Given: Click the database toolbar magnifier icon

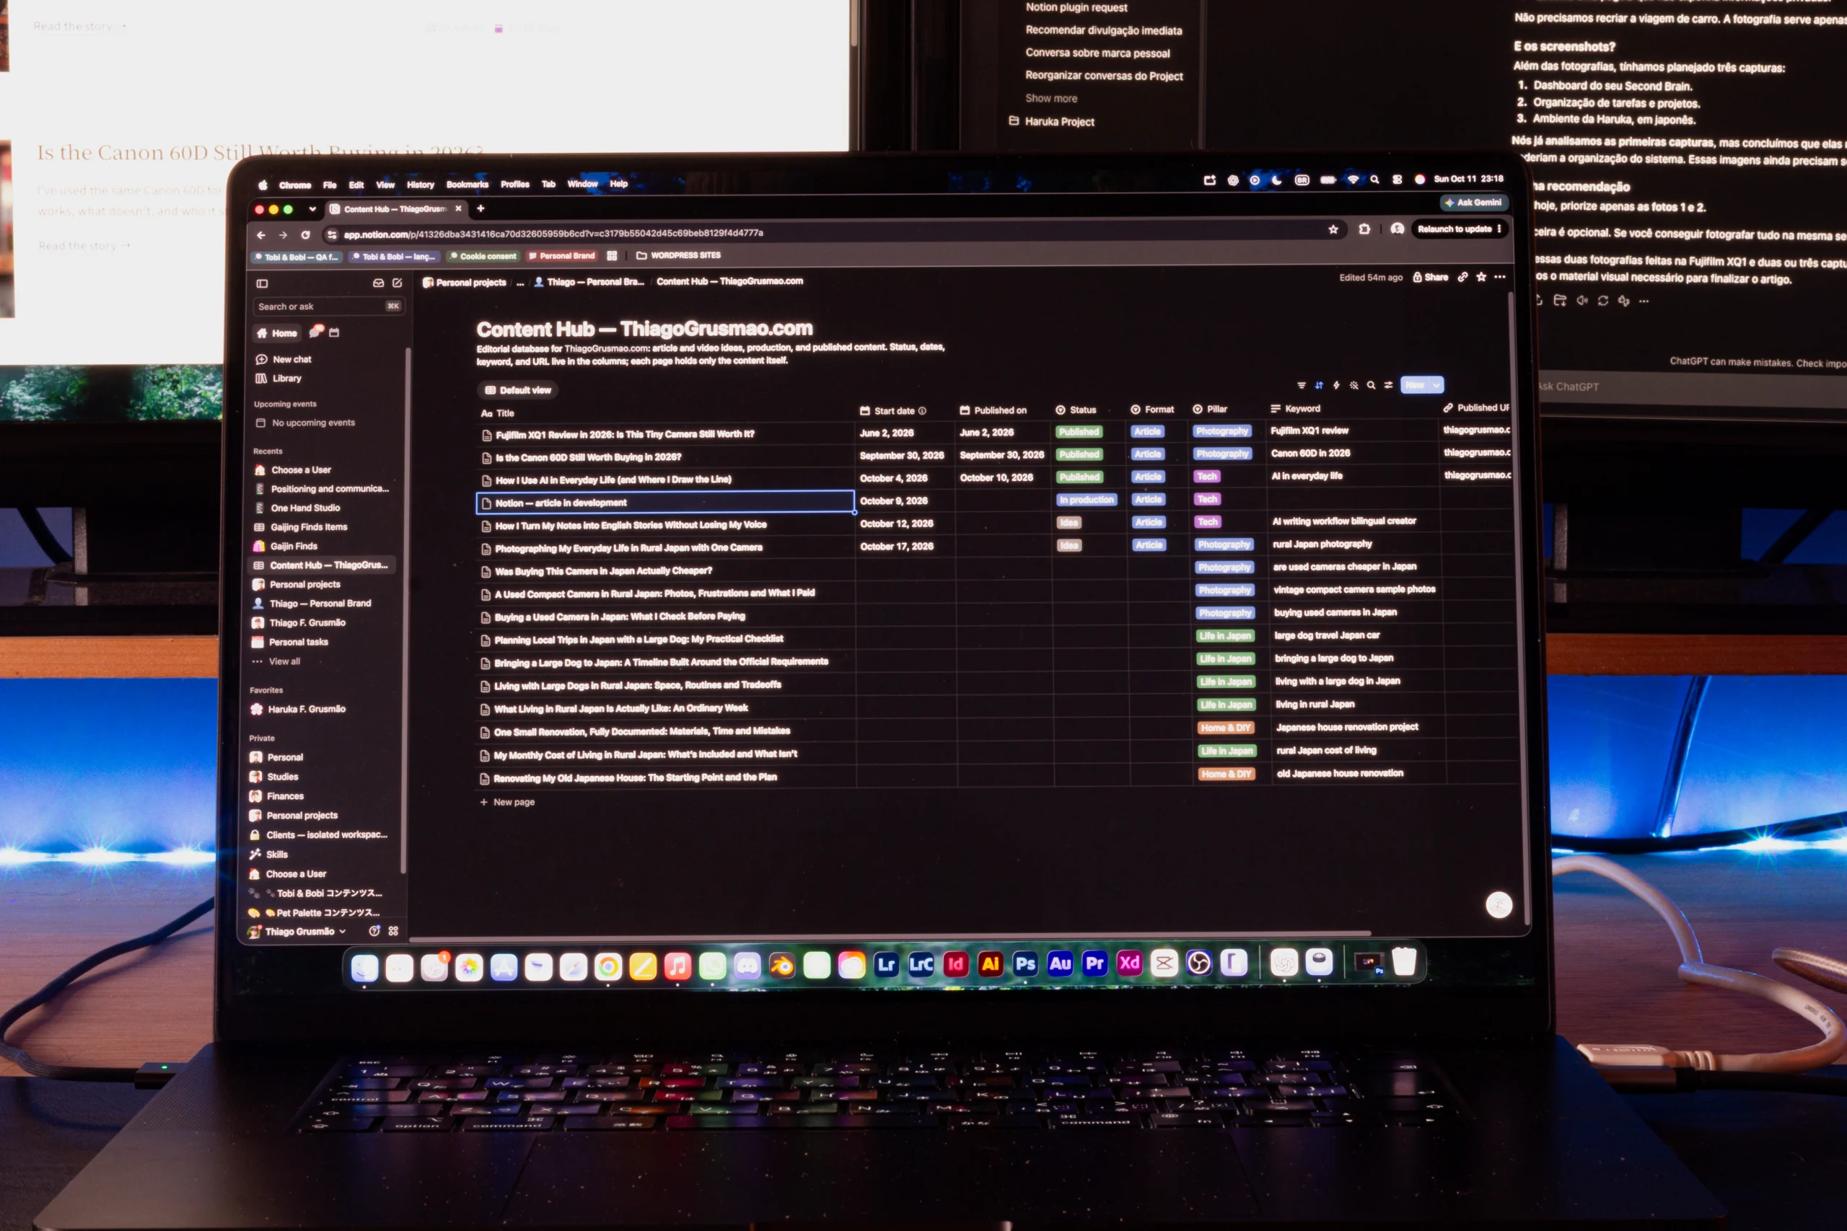Looking at the screenshot, I should pos(1371,386).
